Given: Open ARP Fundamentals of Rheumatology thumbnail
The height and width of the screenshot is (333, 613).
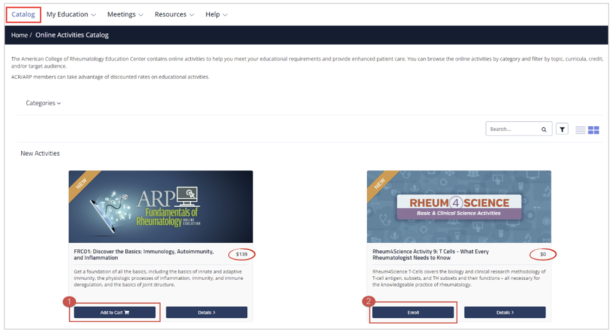Looking at the screenshot, I should pyautogui.click(x=161, y=207).
